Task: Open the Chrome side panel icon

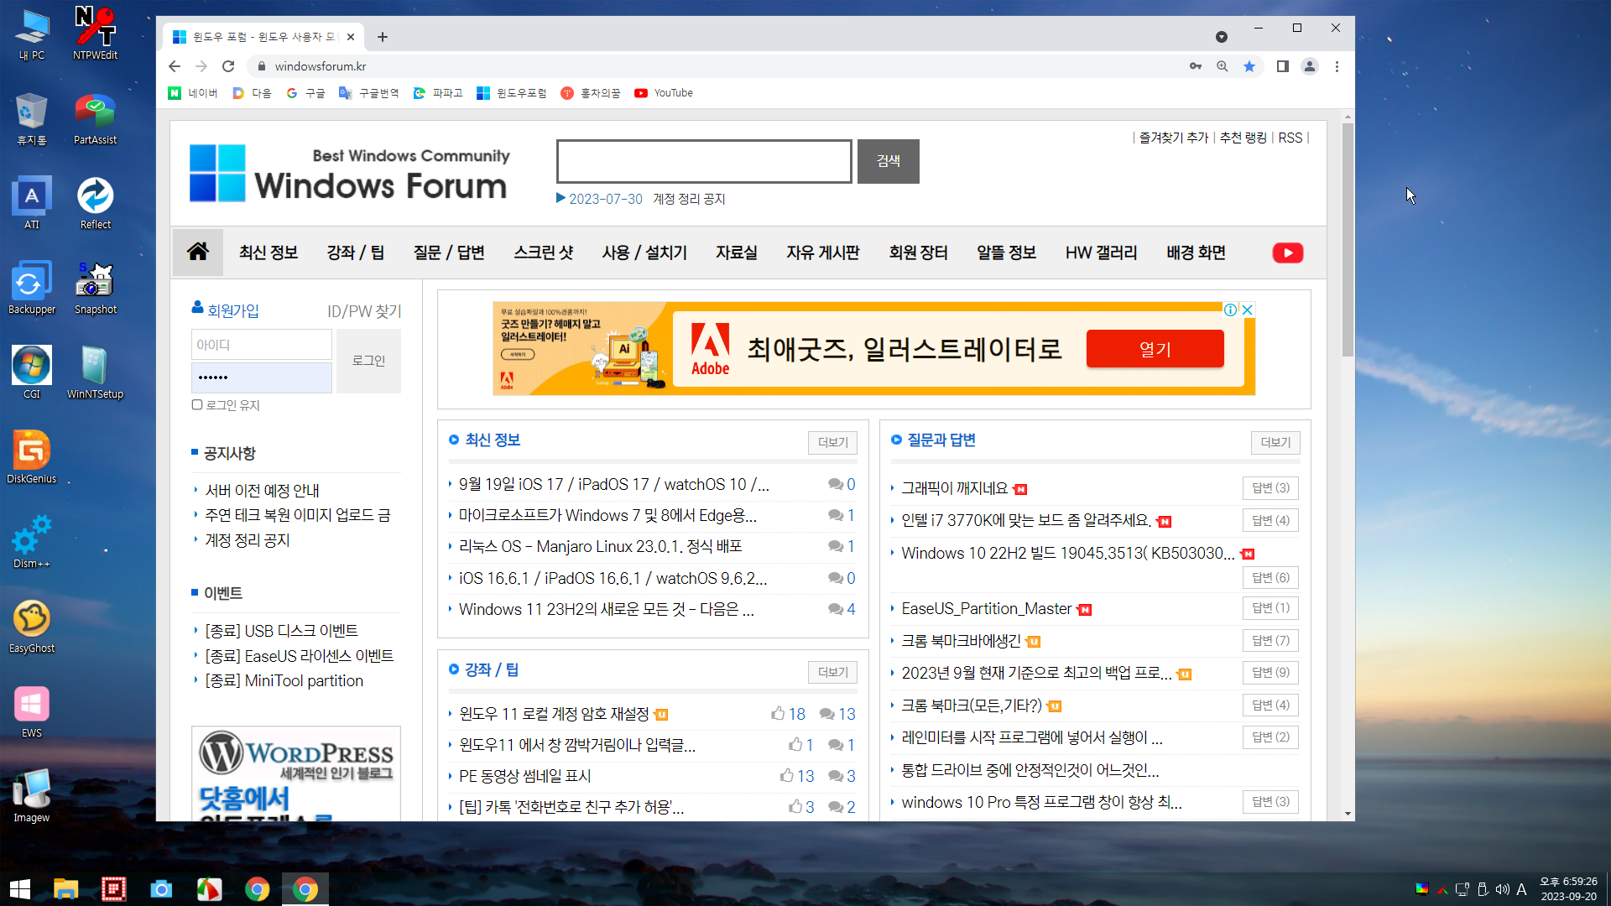Action: (x=1283, y=66)
